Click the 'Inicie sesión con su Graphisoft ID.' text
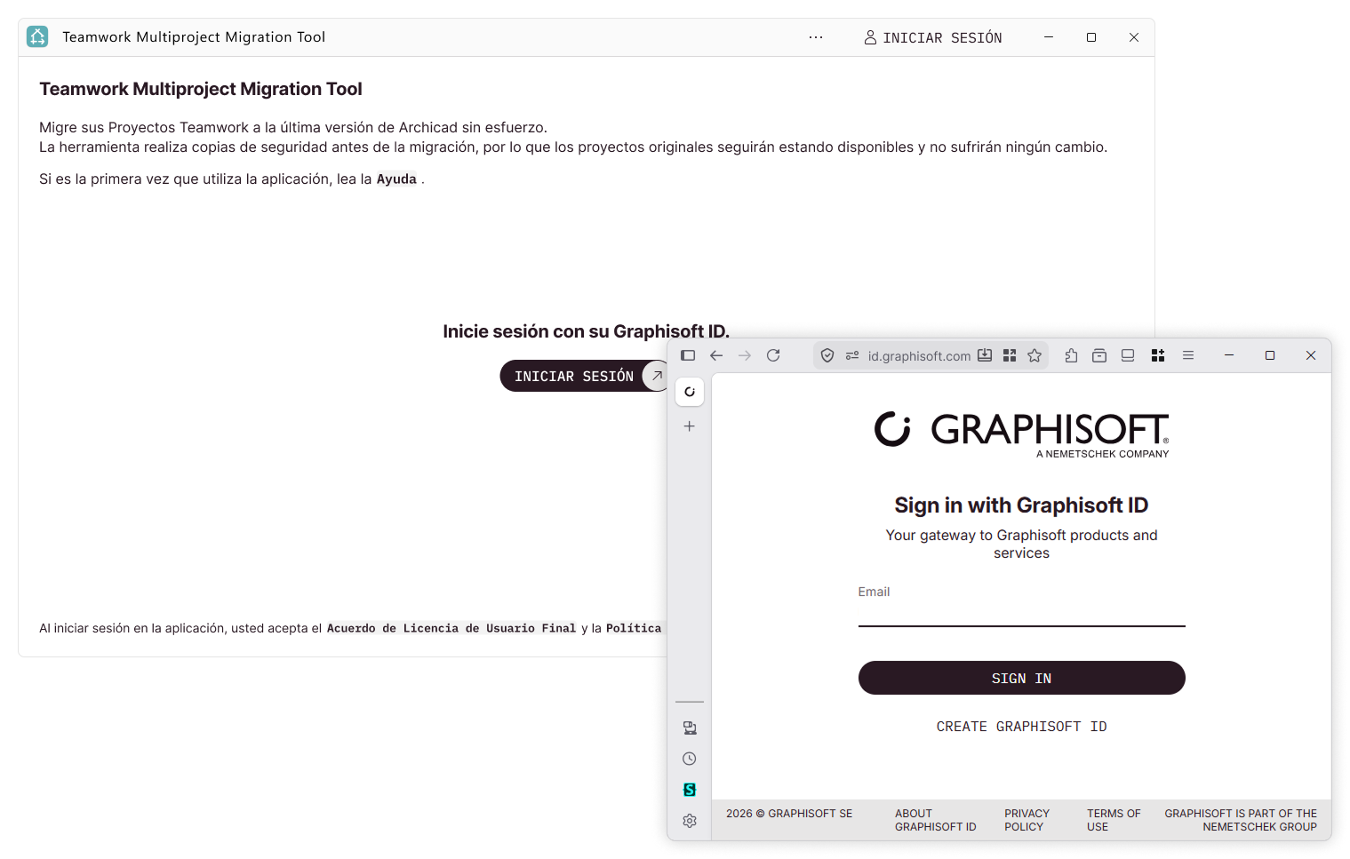 coord(587,331)
